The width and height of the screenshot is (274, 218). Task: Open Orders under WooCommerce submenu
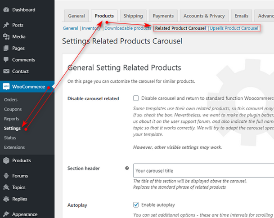(x=11, y=100)
